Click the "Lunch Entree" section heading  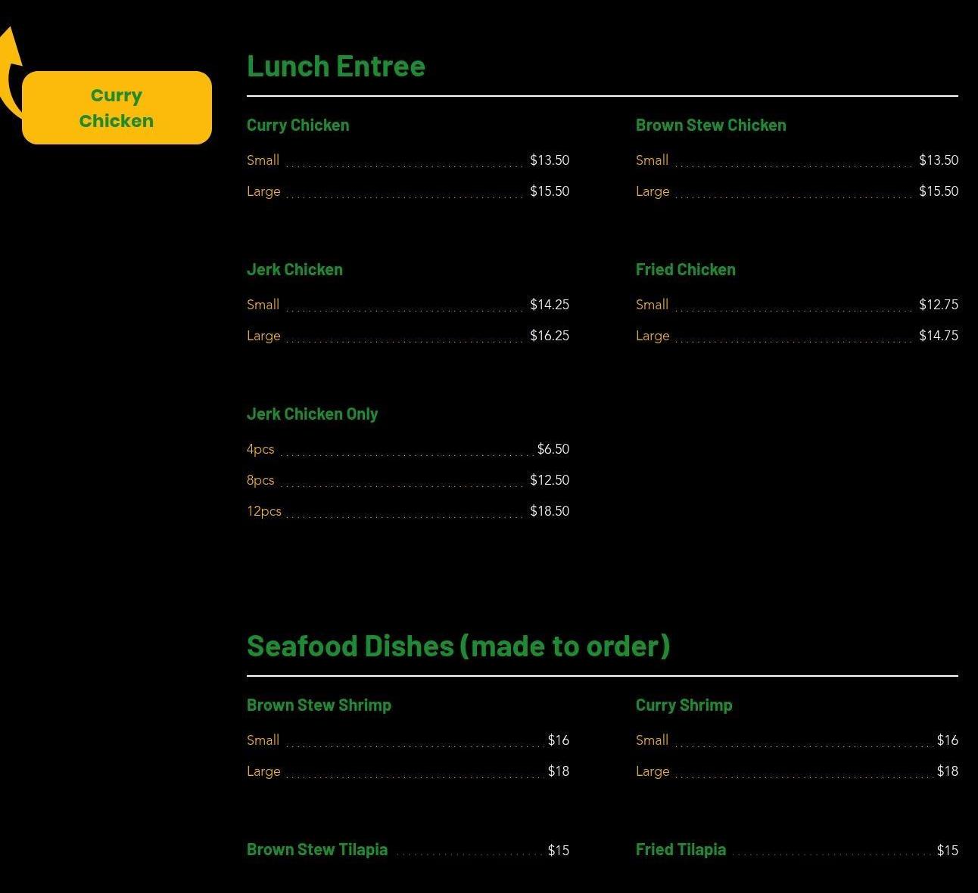pyautogui.click(x=336, y=67)
